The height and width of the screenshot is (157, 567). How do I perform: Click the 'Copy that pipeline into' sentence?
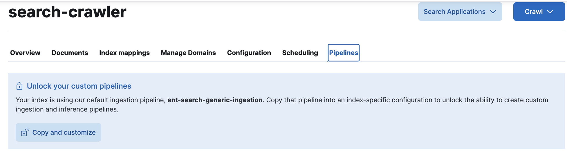coord(406,100)
